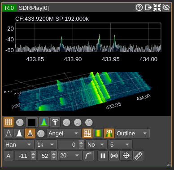Toggle the 3D spectrogram button
174x170 pixels.
tap(109, 133)
